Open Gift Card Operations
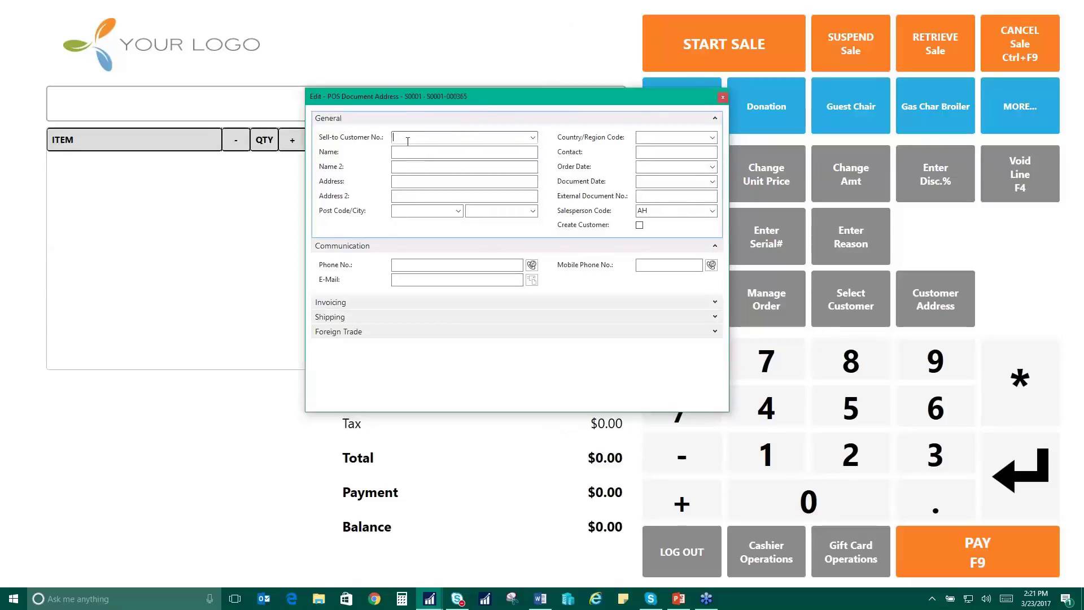 tap(850, 552)
